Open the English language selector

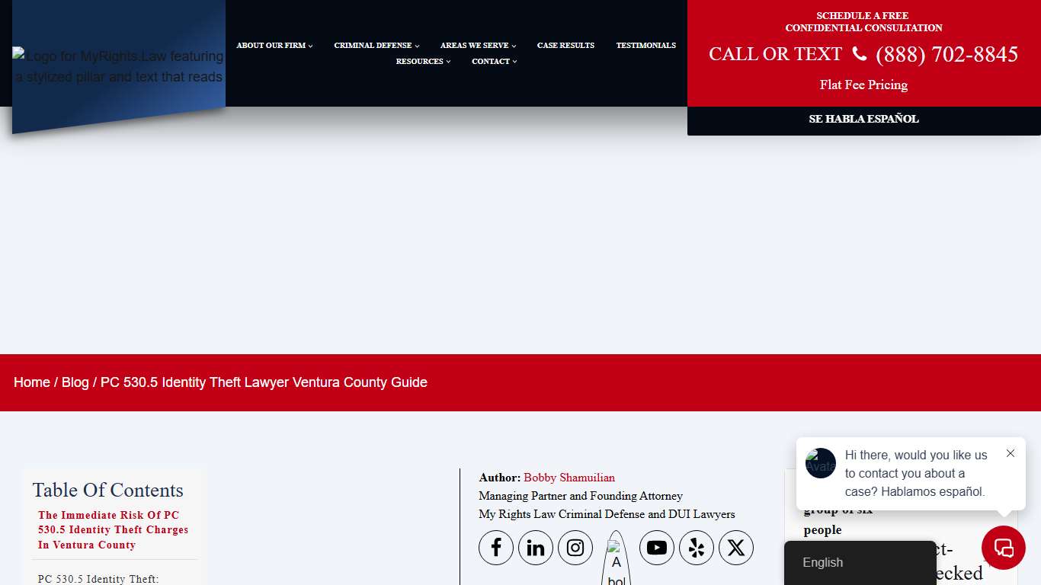pos(822,562)
